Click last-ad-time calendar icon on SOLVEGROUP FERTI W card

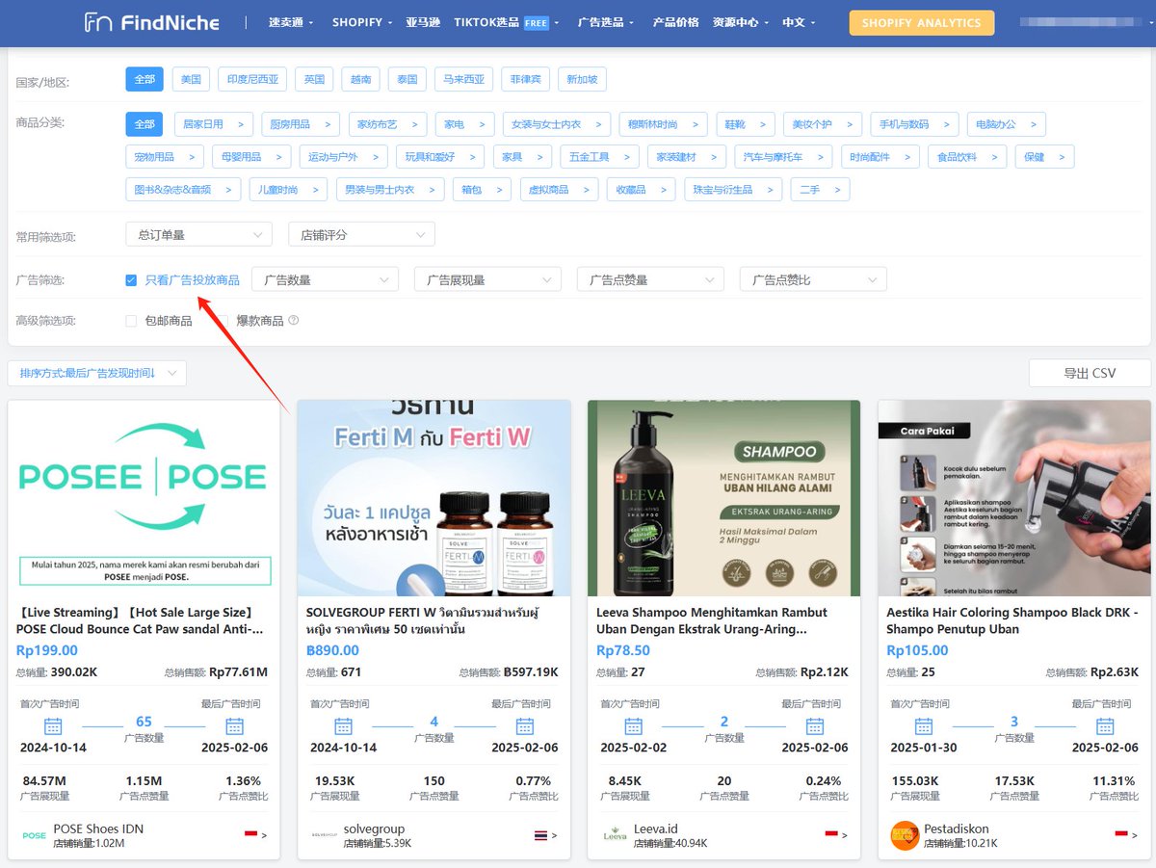click(x=524, y=725)
